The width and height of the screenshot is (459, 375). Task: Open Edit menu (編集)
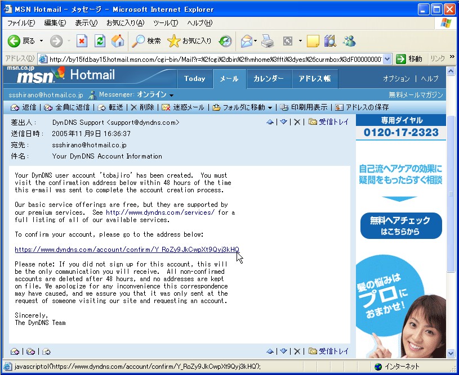55,23
